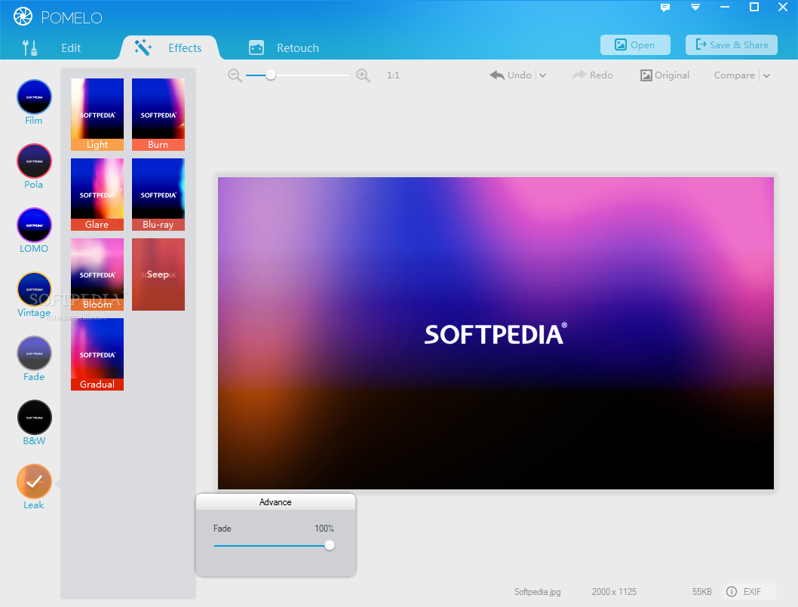Click the zoom slider handle

pyautogui.click(x=271, y=75)
